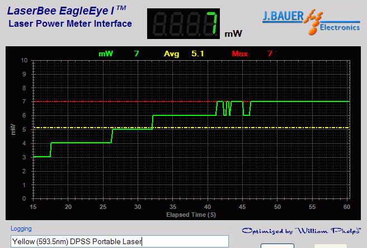This screenshot has height=248, width=367.
Task: Click the 'Laser Power Meter Interface' subtitle
Action: 70,24
